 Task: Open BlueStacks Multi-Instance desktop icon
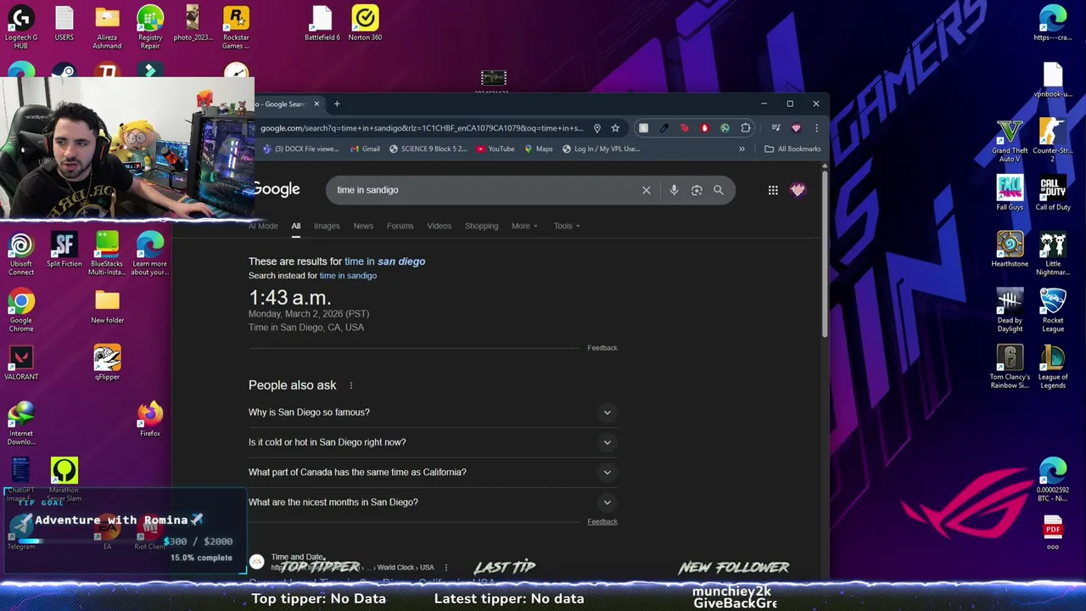107,254
